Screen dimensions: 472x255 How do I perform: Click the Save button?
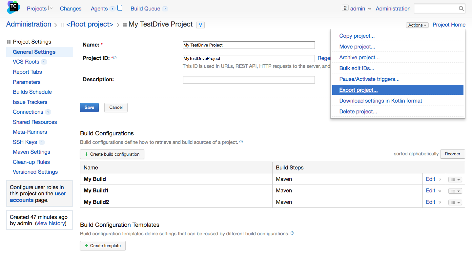[89, 108]
